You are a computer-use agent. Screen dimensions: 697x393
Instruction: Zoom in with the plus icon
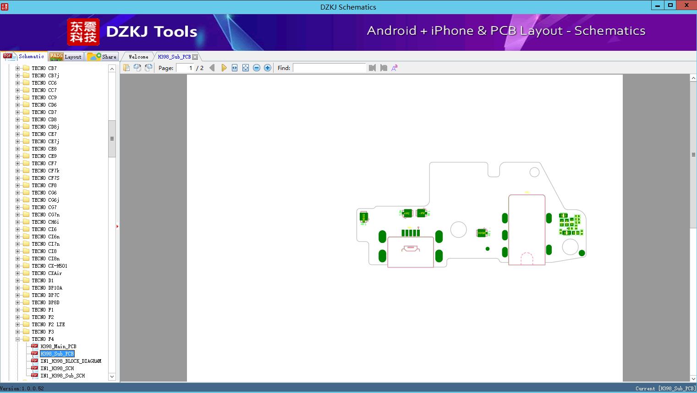pyautogui.click(x=268, y=68)
